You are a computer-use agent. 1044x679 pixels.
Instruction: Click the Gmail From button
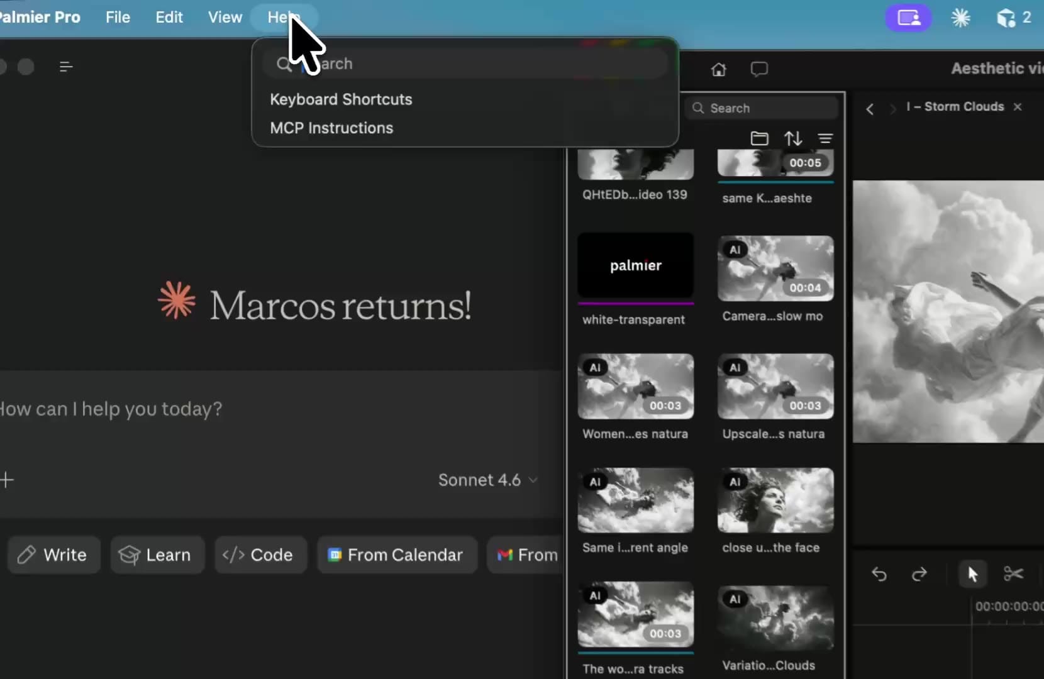526,555
